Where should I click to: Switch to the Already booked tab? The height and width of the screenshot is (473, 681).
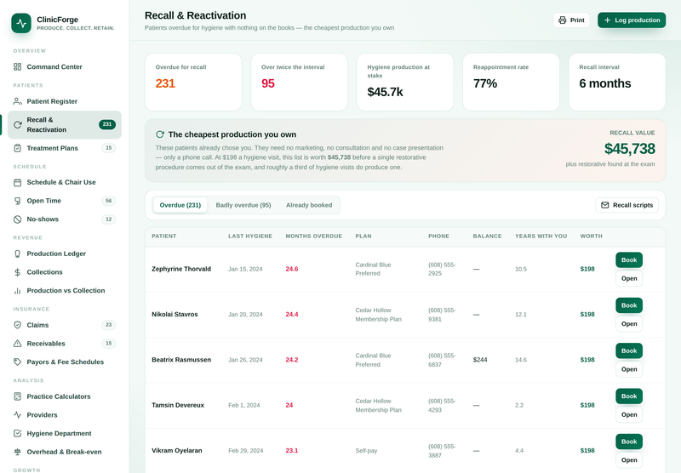point(309,205)
